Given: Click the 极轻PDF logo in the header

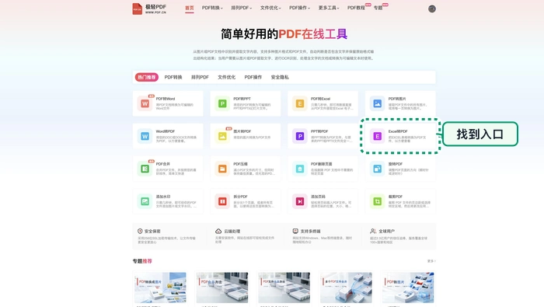Looking at the screenshot, I should 149,9.
